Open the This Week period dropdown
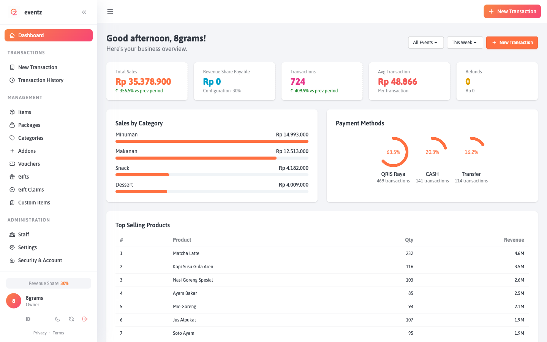Screen dimensions: 547x342 coord(465,43)
